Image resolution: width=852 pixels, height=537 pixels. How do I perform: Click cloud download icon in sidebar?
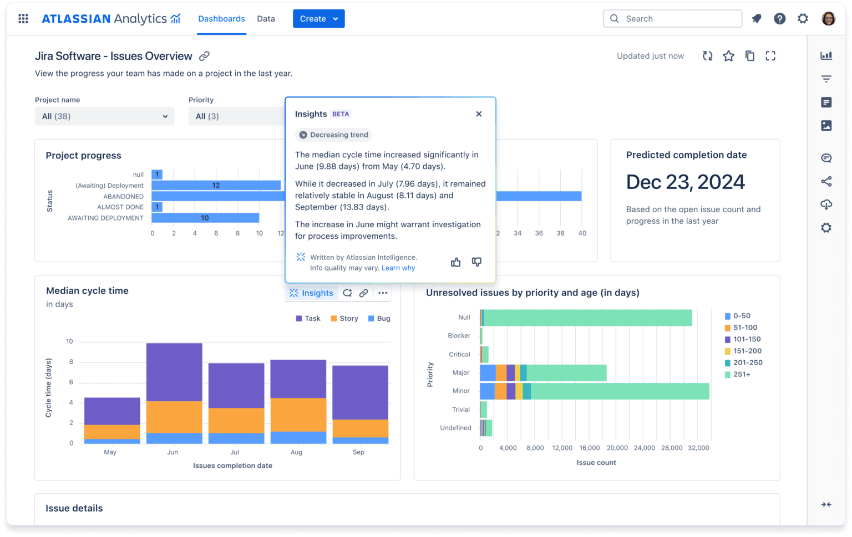pyautogui.click(x=826, y=204)
